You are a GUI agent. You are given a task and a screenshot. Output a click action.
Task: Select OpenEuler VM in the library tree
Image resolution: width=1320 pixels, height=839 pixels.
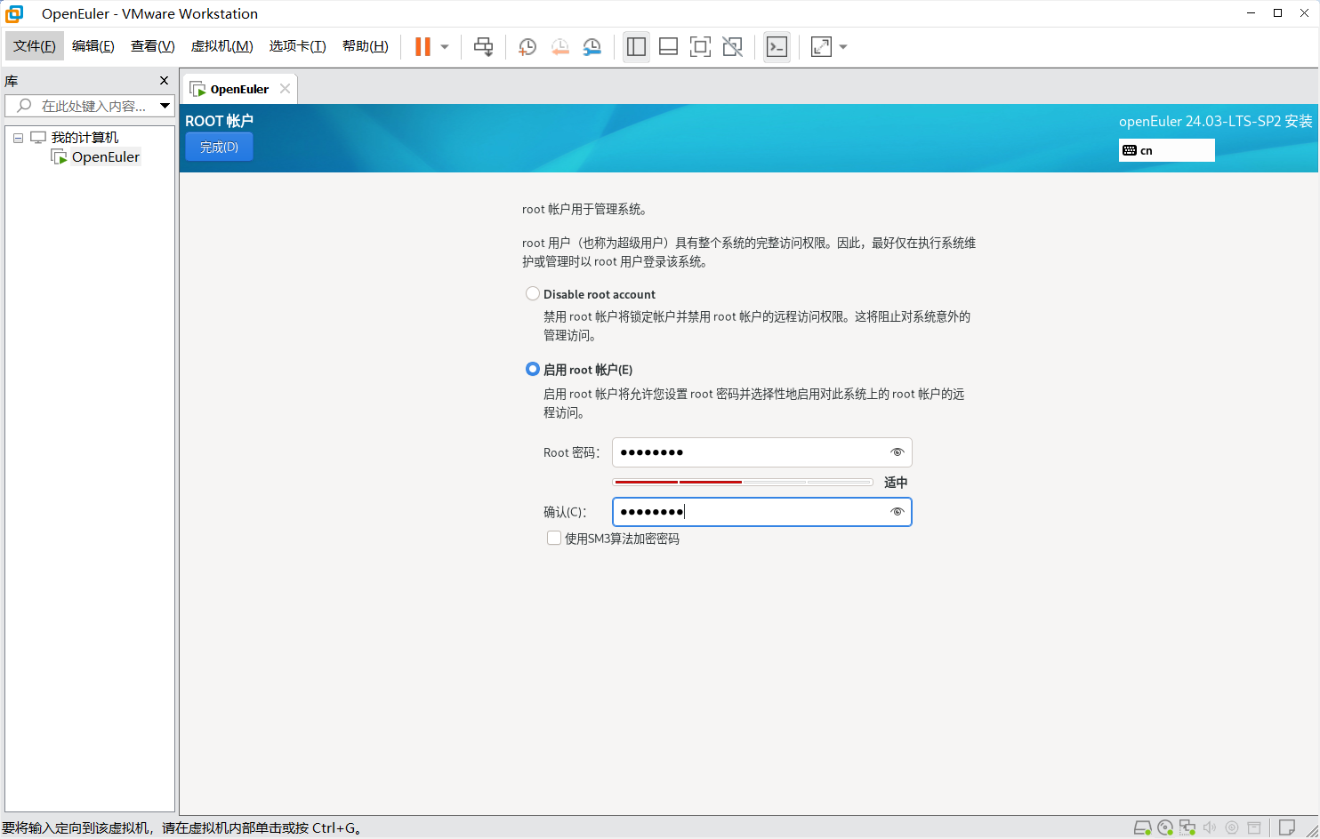[x=106, y=157]
